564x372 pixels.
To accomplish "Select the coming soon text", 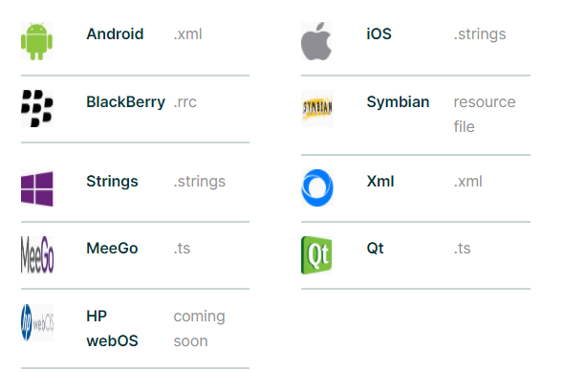I will coord(199,328).
